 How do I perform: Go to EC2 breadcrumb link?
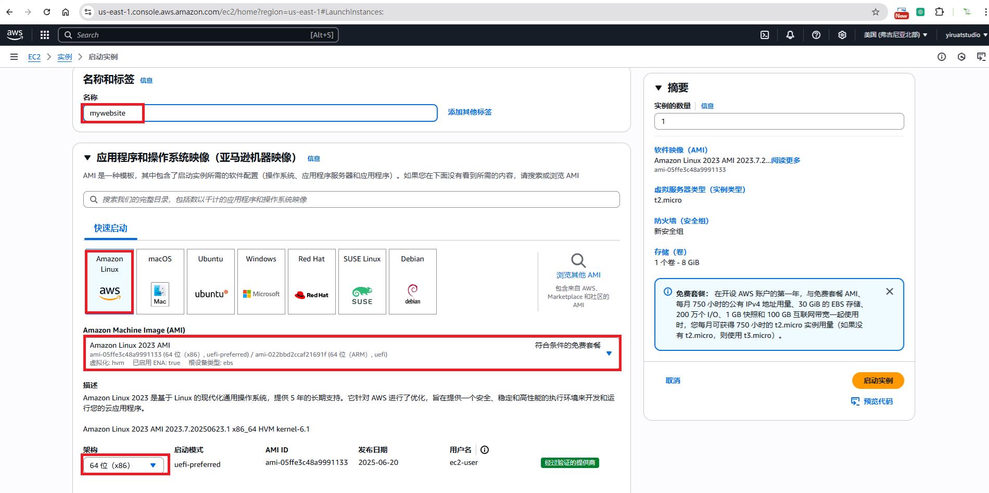click(x=34, y=57)
